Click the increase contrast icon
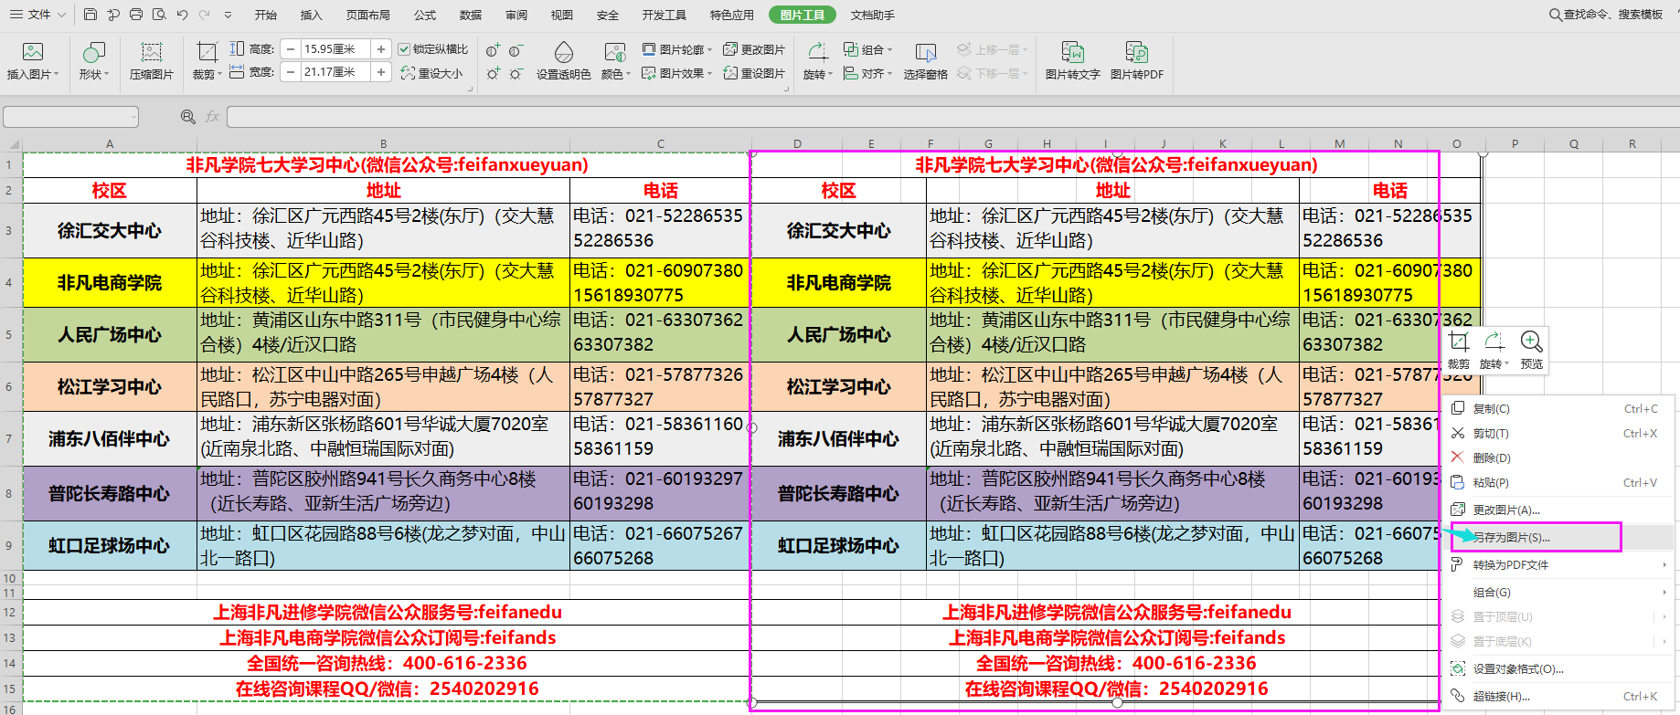Viewport: 1680px width, 715px height. (494, 49)
